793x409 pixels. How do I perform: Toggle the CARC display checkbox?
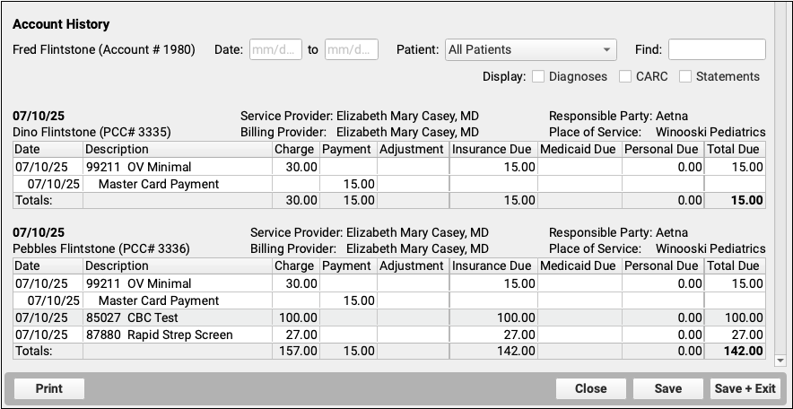click(x=625, y=76)
